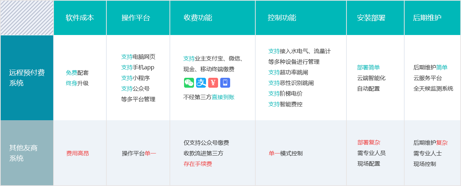Click the green WeChat pay icon
The width and height of the screenshot is (461, 186).
189,83
